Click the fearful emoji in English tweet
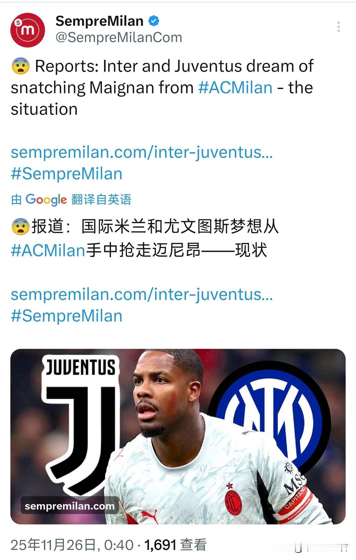Screen dimensions: 356x560 click(21, 66)
